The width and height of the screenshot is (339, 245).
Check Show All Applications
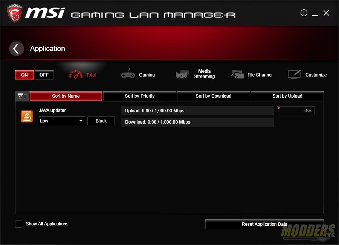tap(18, 224)
